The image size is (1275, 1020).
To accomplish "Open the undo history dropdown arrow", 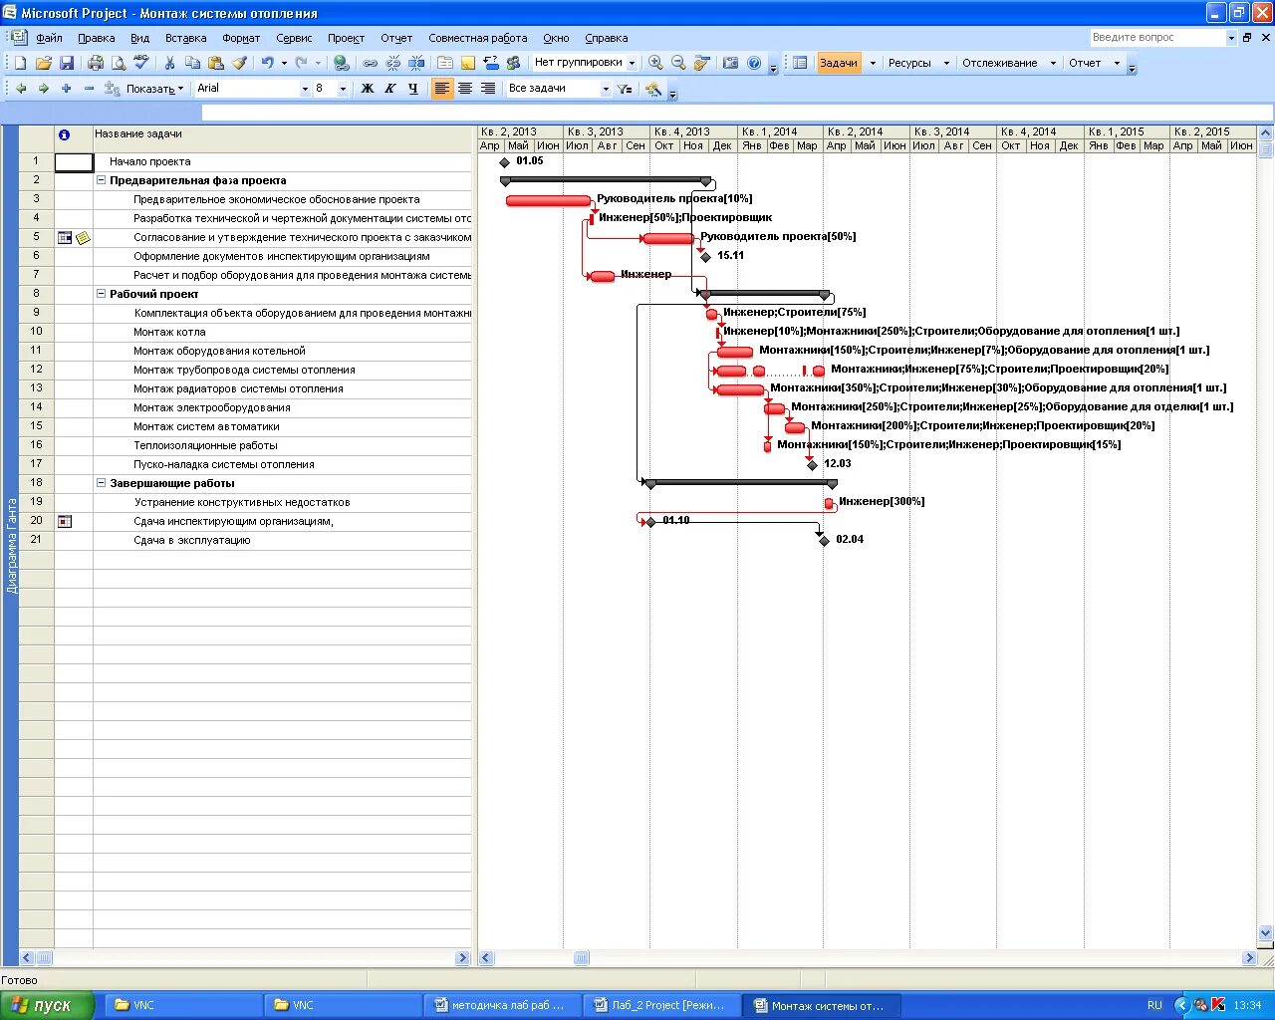I will [284, 63].
